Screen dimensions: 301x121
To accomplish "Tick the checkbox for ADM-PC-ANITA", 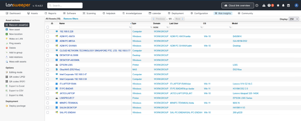I will coord(48,36).
